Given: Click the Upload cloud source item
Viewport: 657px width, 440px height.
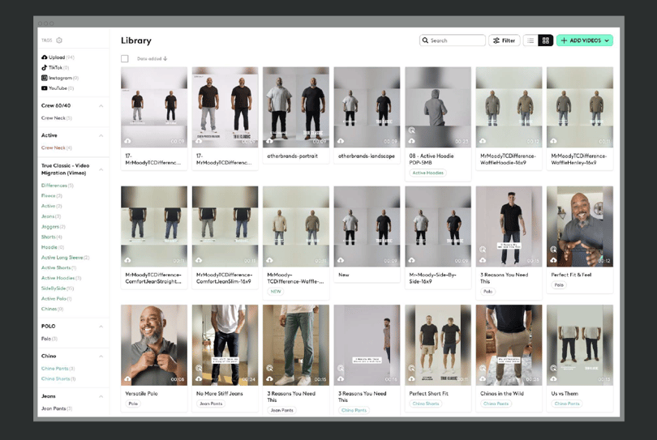Looking at the screenshot, I should (x=58, y=58).
